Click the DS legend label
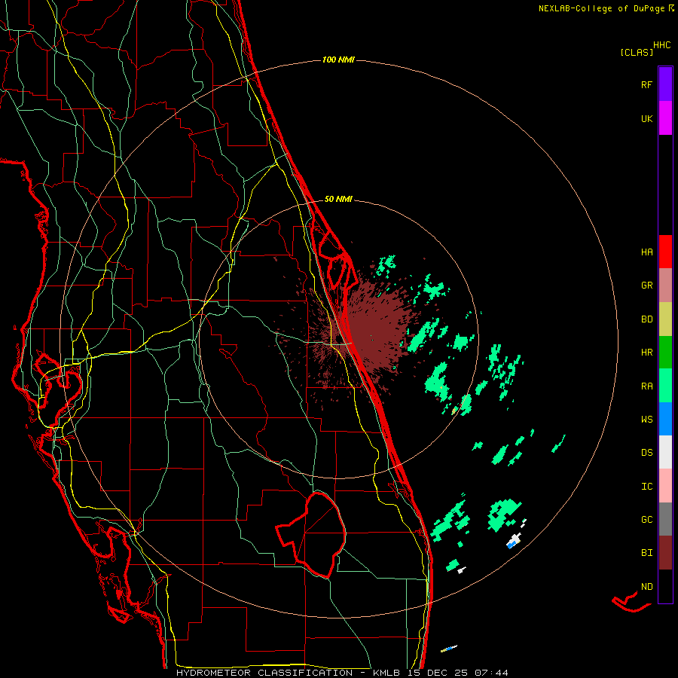The height and width of the screenshot is (678, 678). point(646,452)
